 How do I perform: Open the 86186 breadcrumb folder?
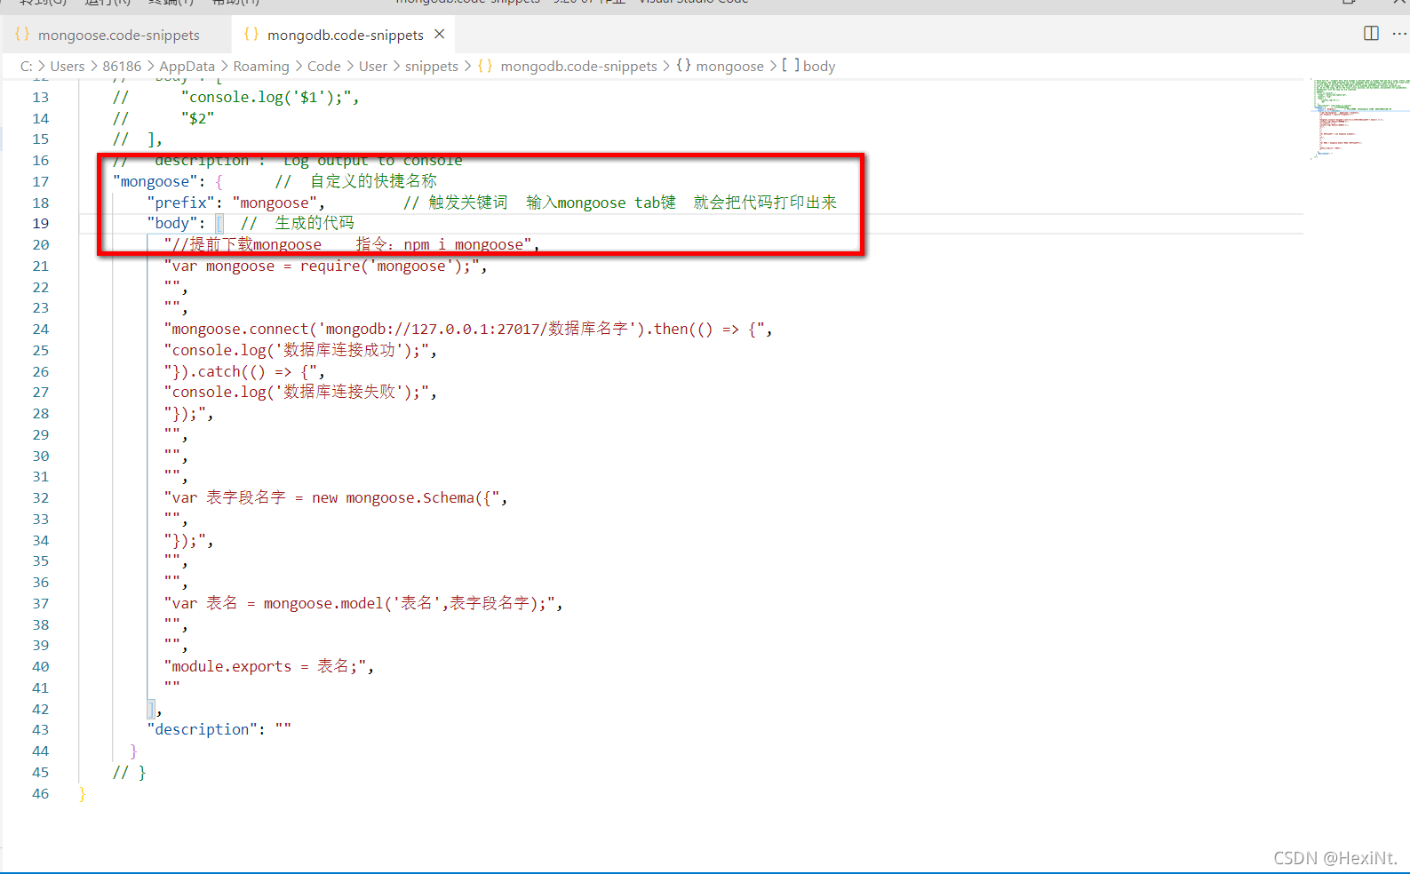tap(122, 66)
